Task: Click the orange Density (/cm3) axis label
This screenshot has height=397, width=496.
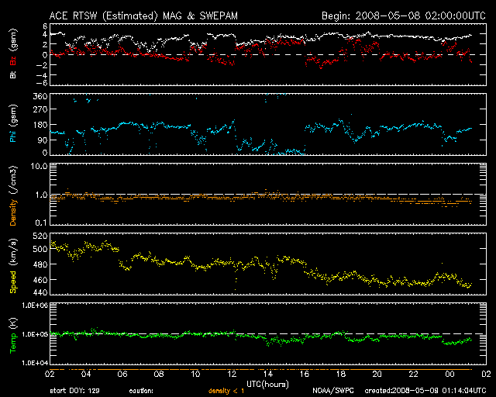Action: pos(12,197)
